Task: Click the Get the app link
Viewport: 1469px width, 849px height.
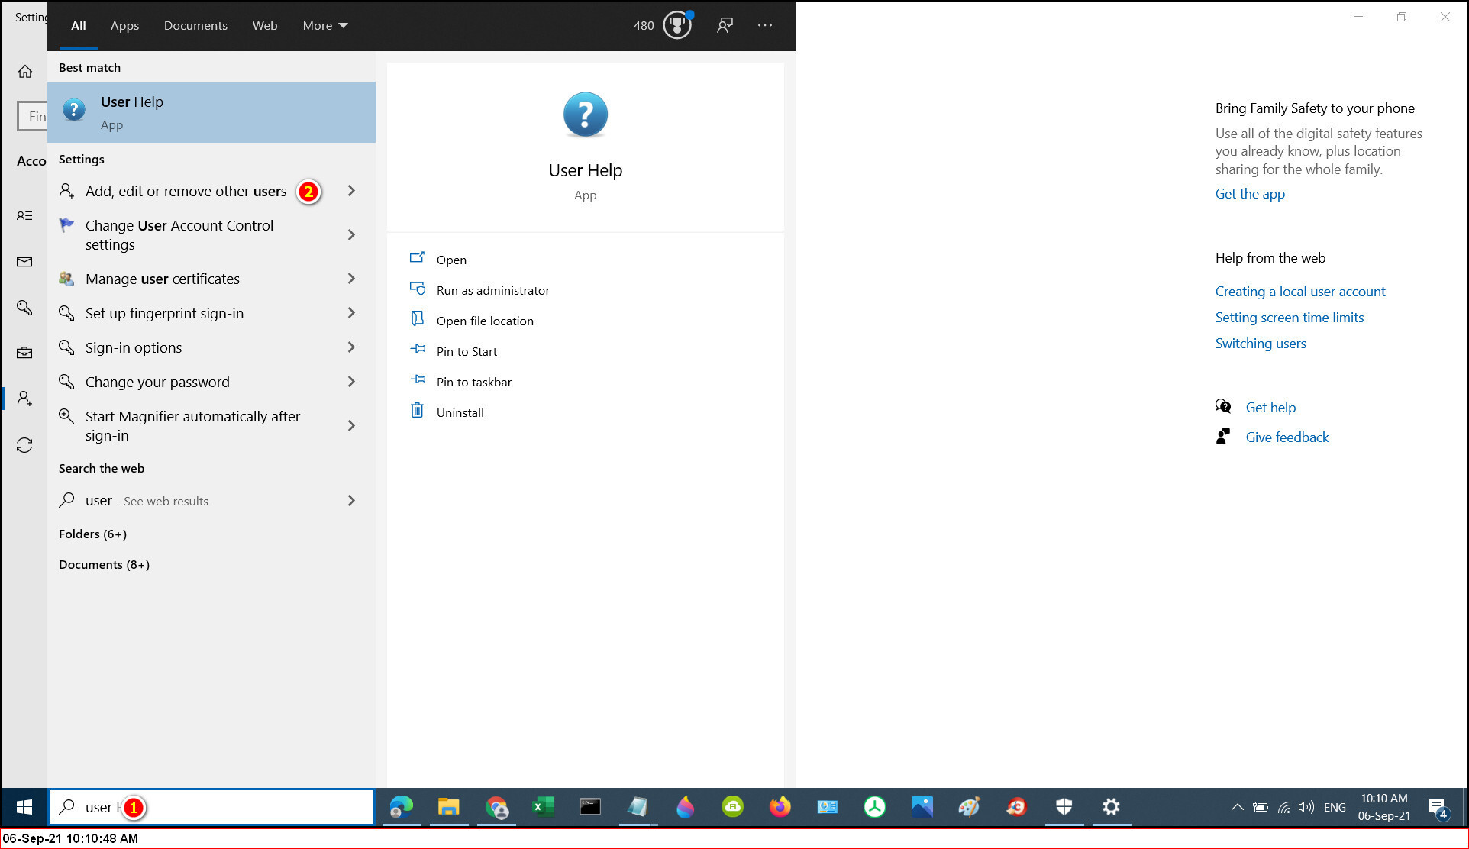Action: [x=1249, y=194]
